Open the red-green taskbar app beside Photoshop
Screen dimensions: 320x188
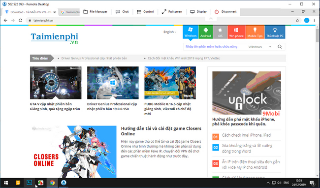pyautogui.click(x=40, y=183)
